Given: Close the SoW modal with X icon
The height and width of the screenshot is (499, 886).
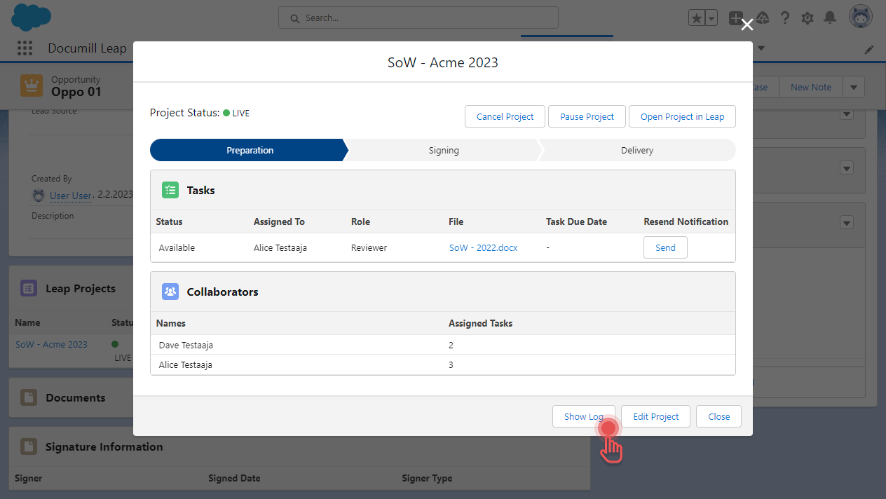Looking at the screenshot, I should 747,25.
